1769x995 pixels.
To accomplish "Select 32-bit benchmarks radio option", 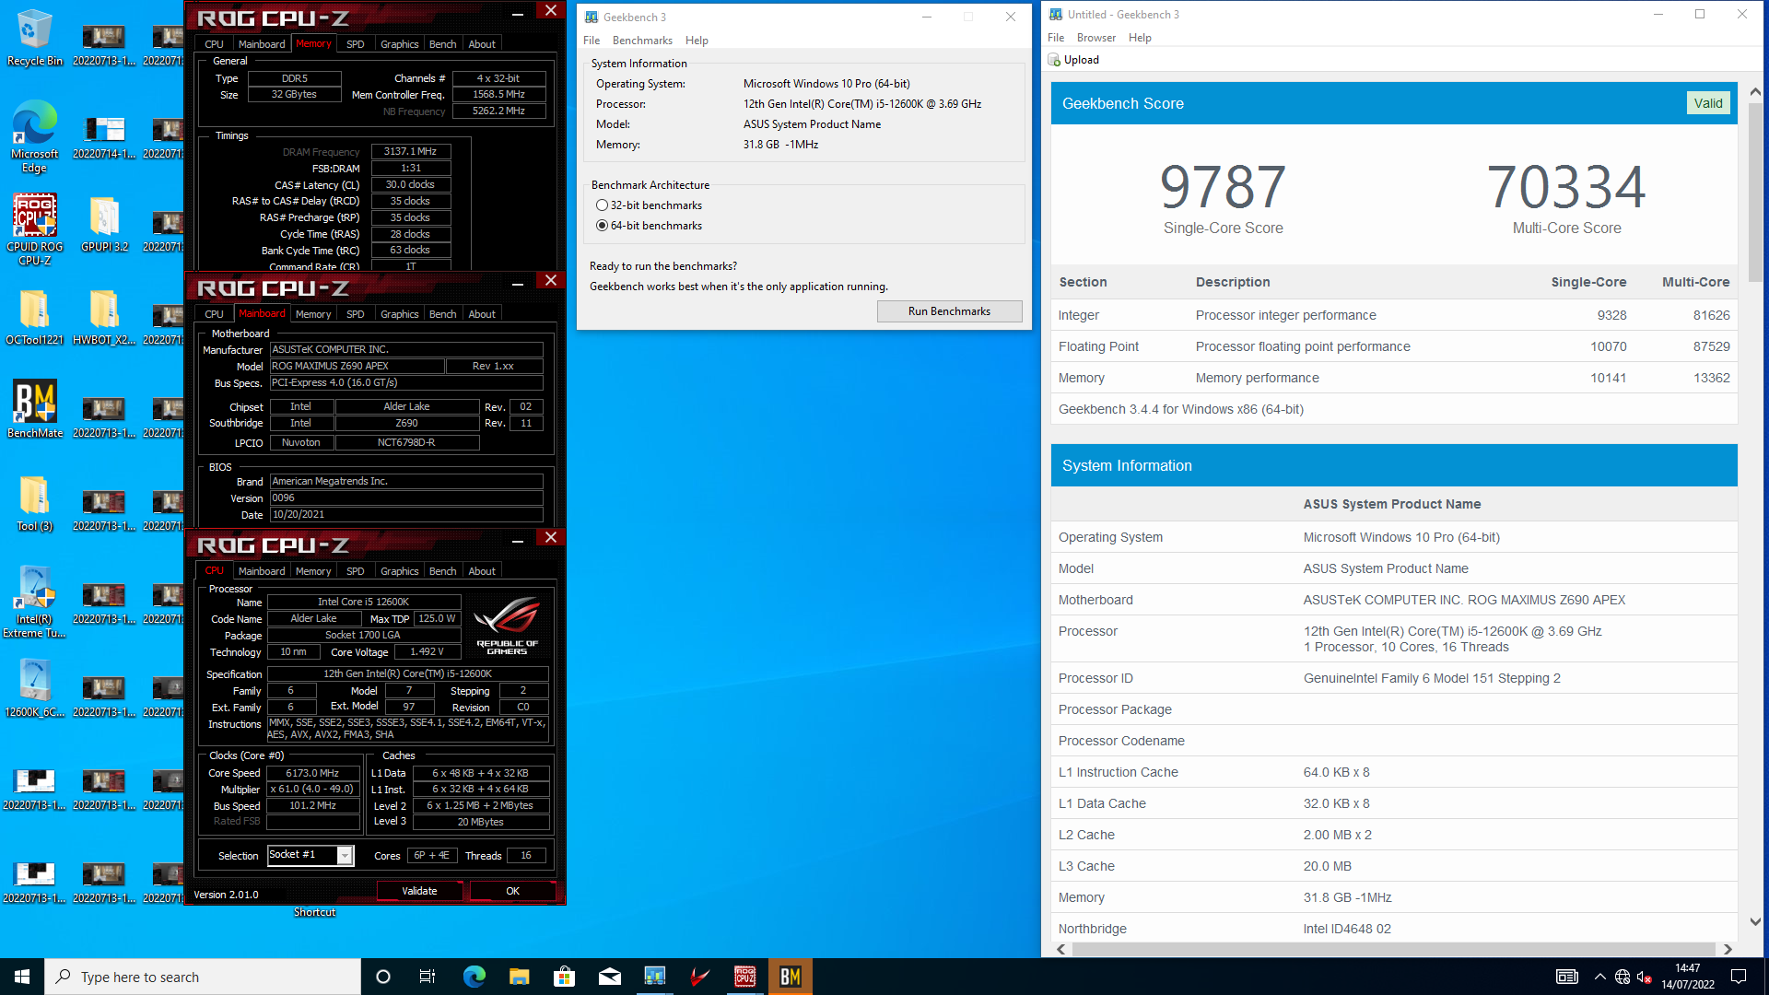I will tap(602, 205).
